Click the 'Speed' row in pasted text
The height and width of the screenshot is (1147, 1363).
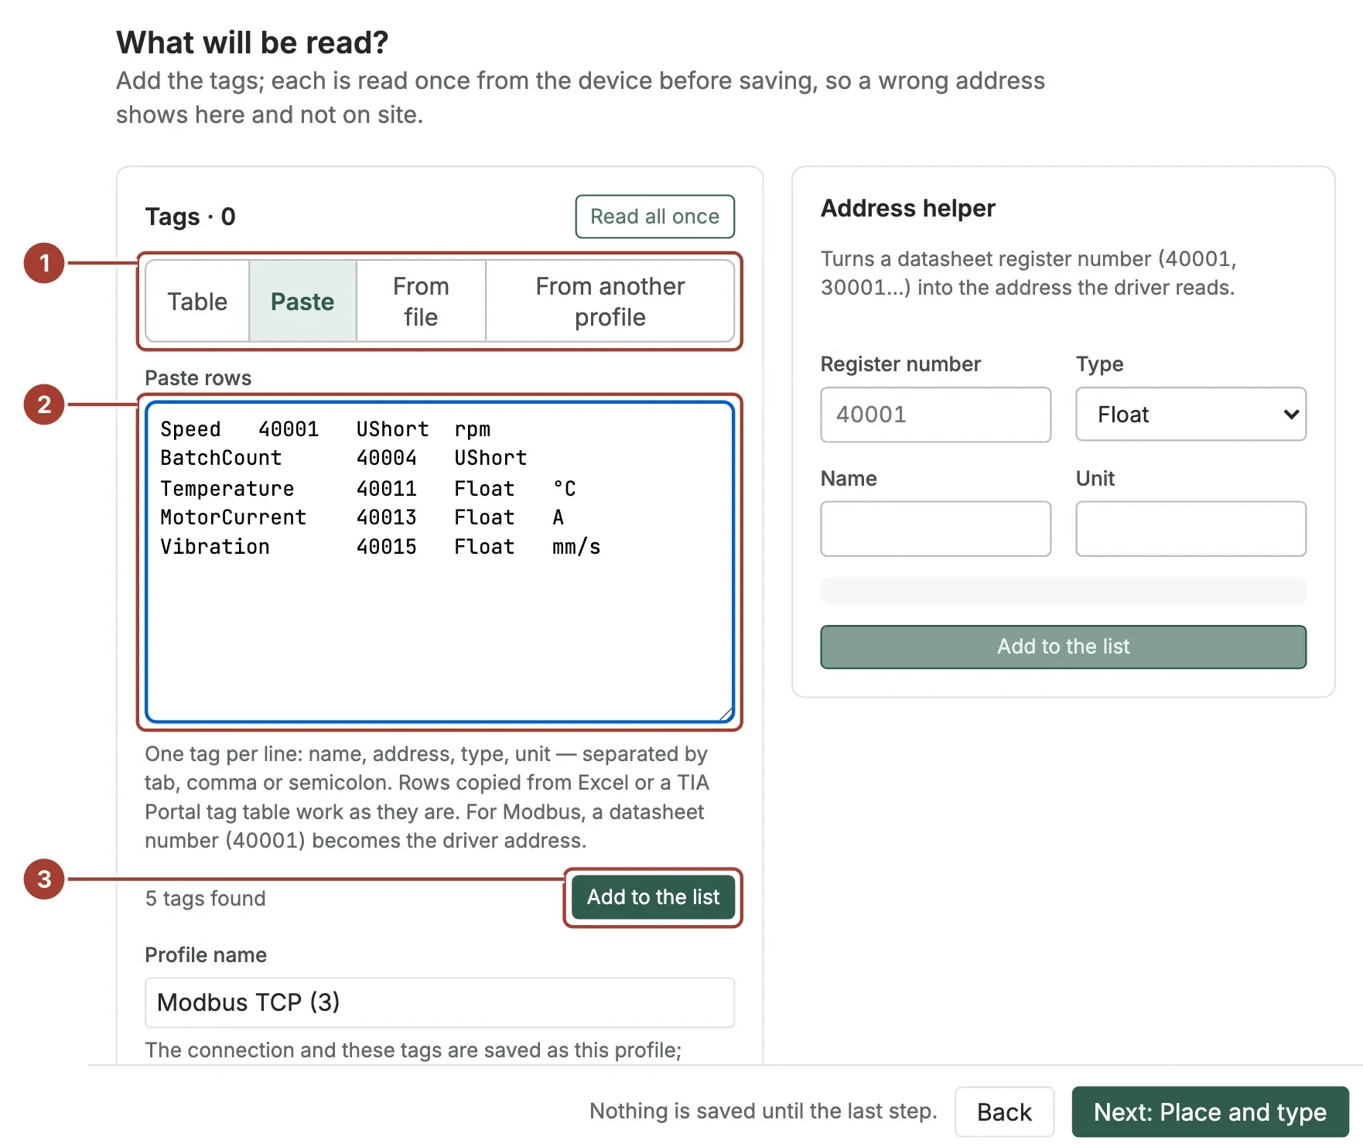tap(325, 429)
